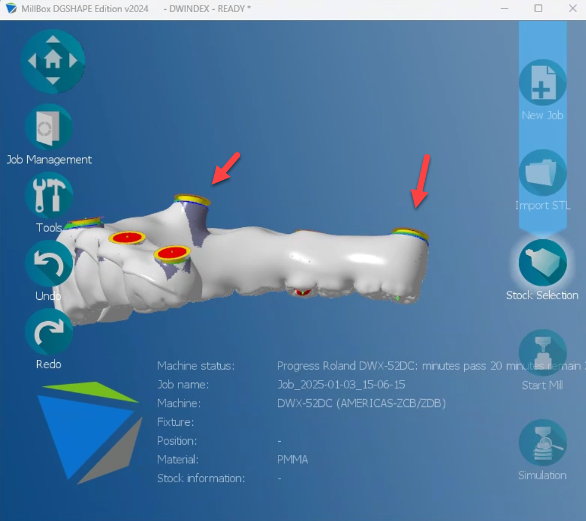Click the Machine status: label
The image size is (586, 521).
[196, 366]
